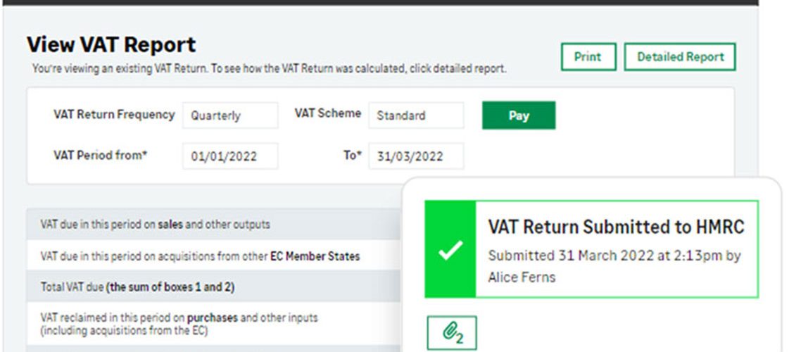Click the green checkmark success icon
The width and height of the screenshot is (789, 352).
pyautogui.click(x=450, y=249)
